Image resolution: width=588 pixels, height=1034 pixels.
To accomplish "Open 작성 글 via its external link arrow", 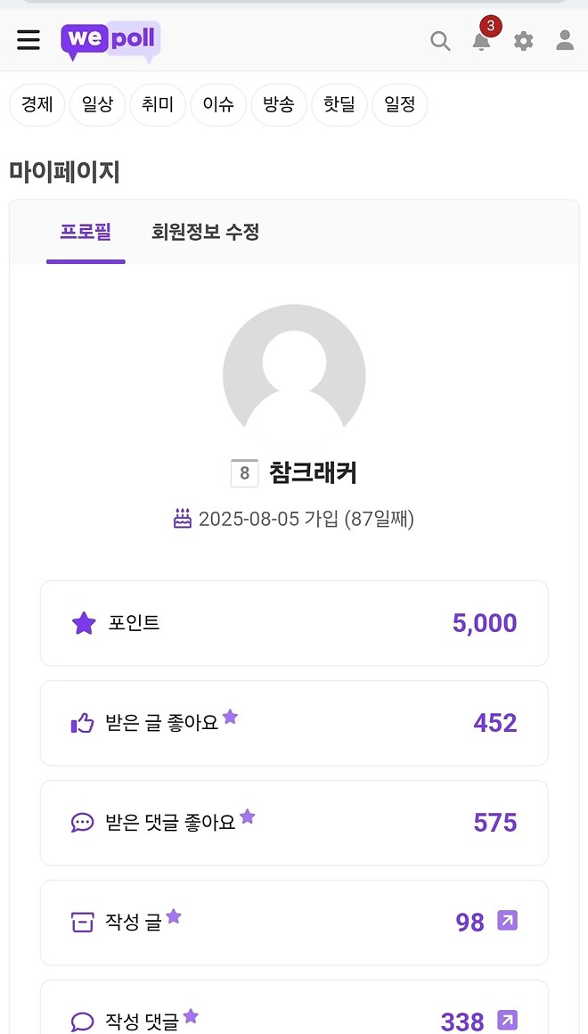I will pyautogui.click(x=507, y=921).
